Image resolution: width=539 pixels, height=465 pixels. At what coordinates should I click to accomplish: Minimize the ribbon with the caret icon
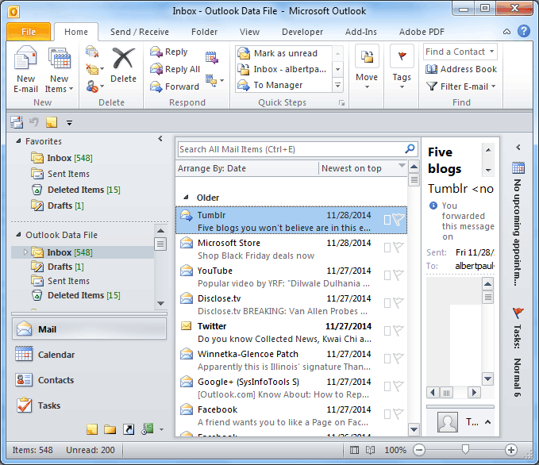[506, 32]
